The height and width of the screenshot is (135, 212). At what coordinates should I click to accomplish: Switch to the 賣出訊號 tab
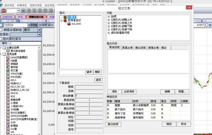140,48
